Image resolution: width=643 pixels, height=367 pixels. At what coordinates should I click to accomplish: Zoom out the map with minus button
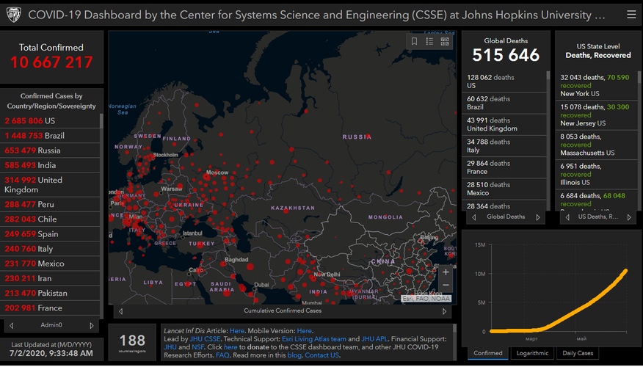[x=446, y=285]
